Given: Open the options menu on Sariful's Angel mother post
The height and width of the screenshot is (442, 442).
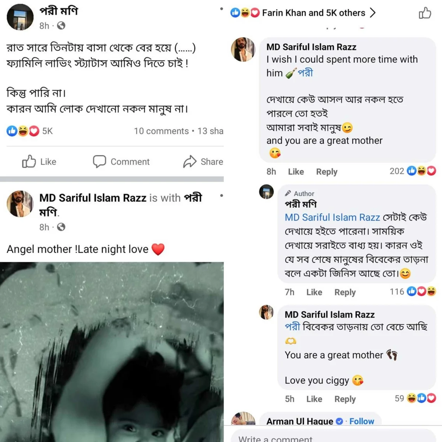Looking at the screenshot, I should (x=221, y=196).
